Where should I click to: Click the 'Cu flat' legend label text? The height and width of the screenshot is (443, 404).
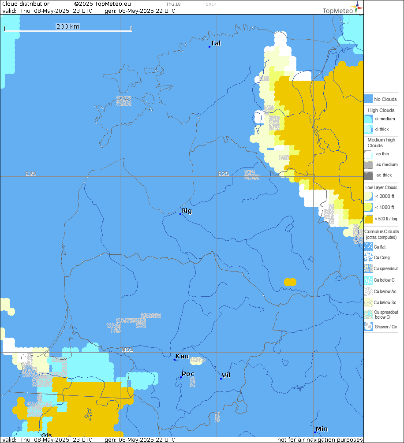(x=380, y=247)
